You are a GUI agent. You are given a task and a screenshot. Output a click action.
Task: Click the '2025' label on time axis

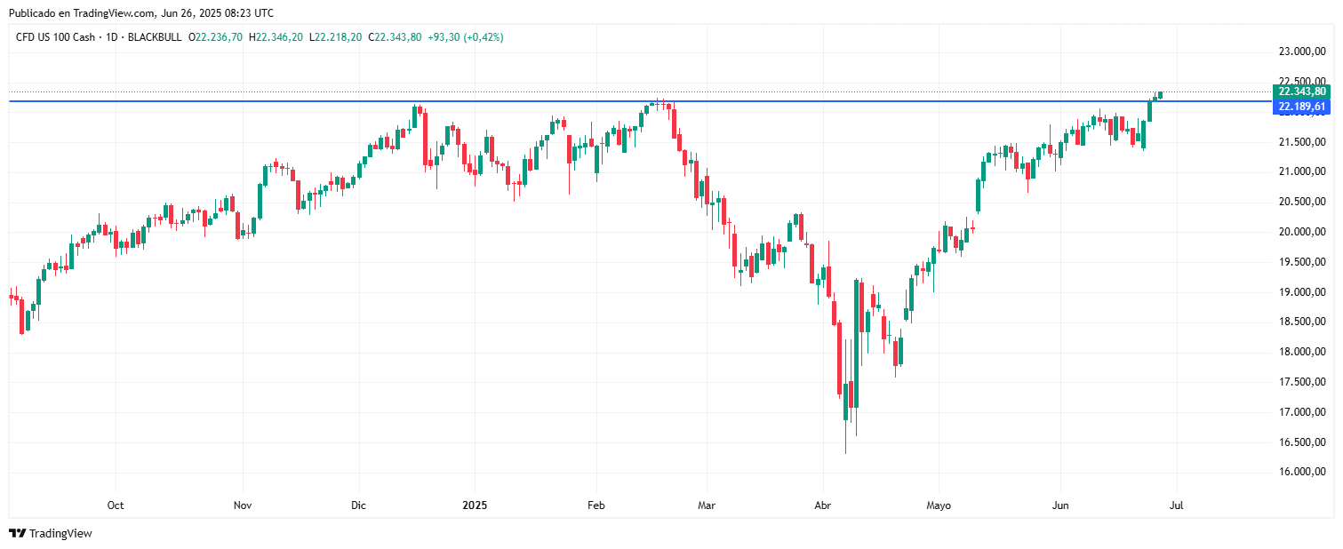tap(476, 505)
